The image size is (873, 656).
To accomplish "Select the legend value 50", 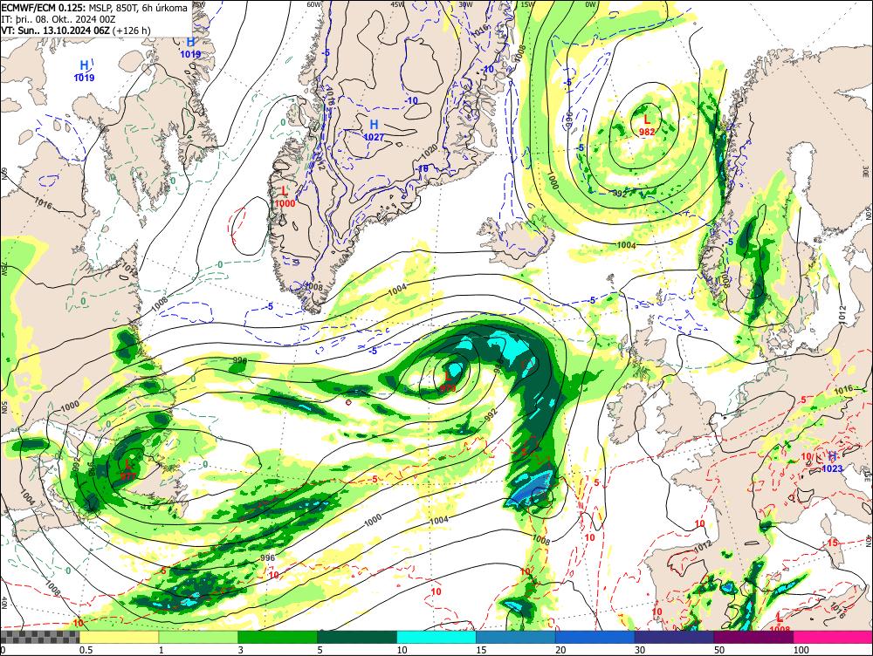I will pyautogui.click(x=719, y=650).
